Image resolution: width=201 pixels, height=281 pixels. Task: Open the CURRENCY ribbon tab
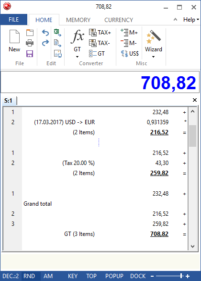coord(119,20)
